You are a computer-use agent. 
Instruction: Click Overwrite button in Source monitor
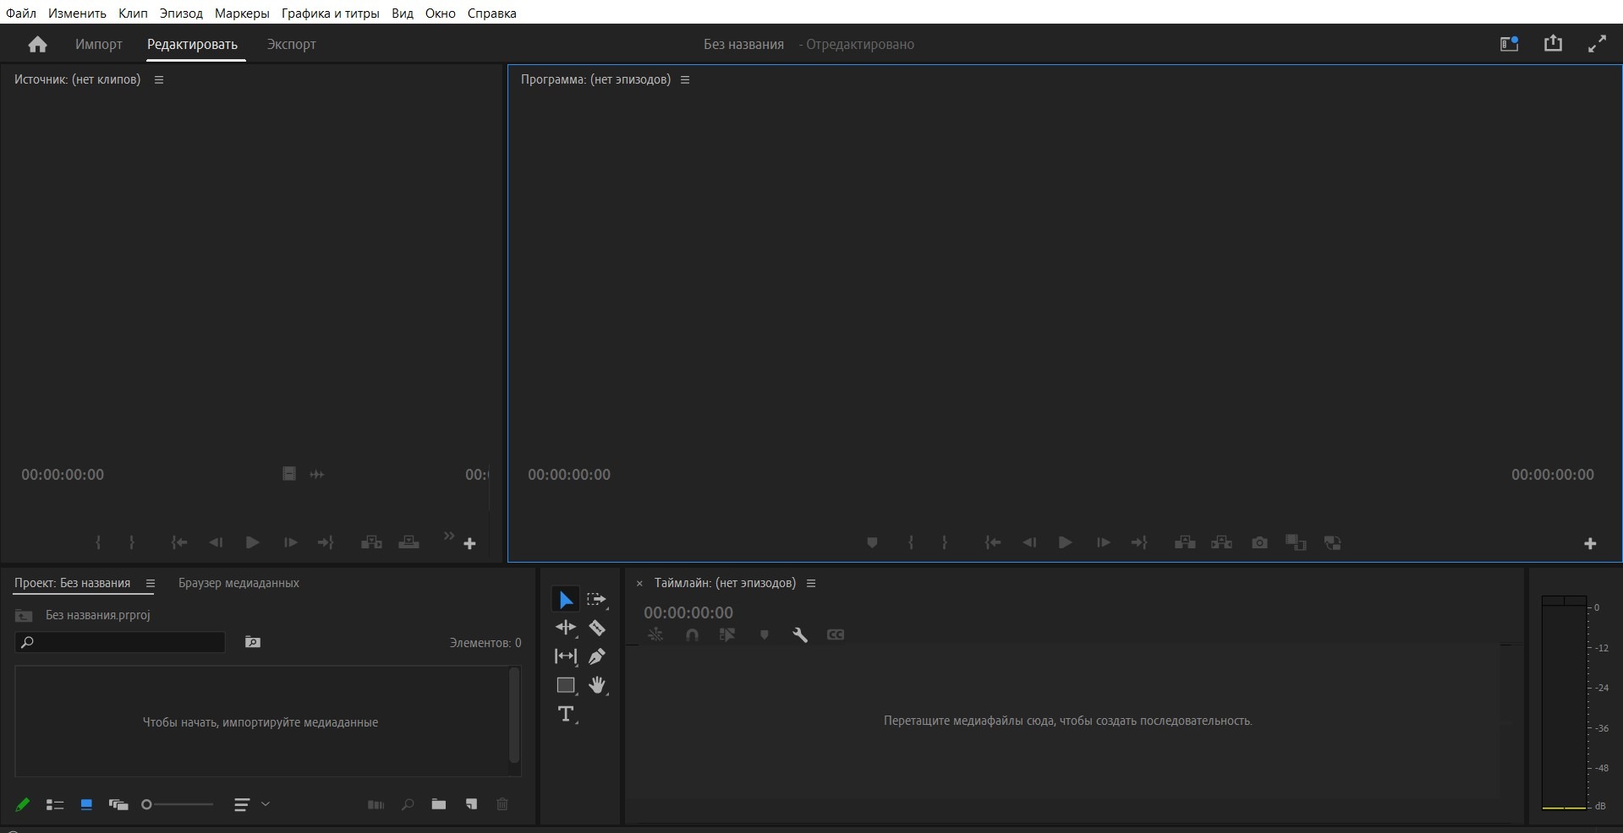click(408, 542)
